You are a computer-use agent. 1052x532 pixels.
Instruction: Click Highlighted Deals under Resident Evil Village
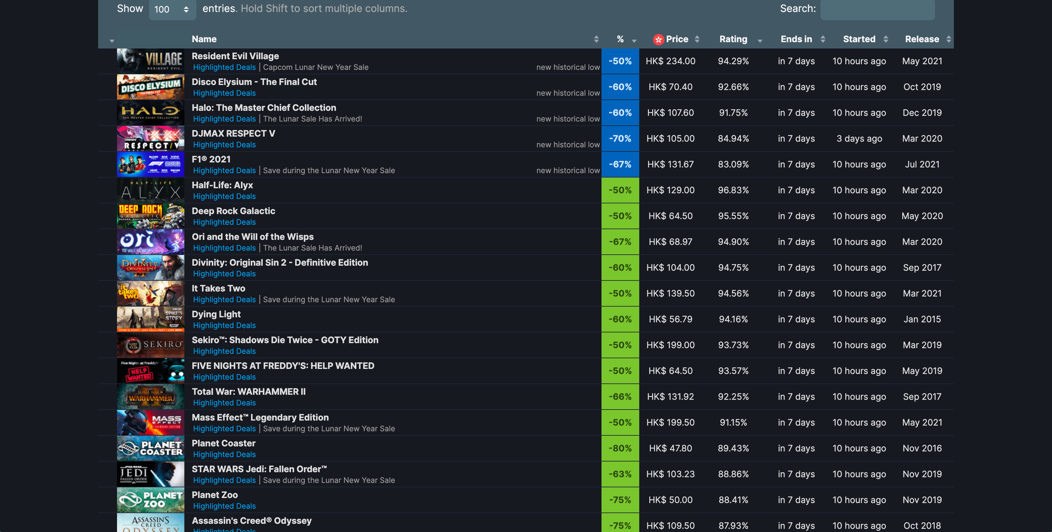pos(224,67)
